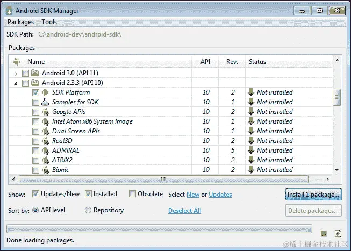Click the add-on icon next to Intel Atom x86 System Image
The image size is (351, 251).
[46, 121]
